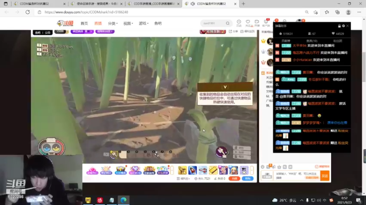Click username 太平羊94 in danmaku list
The width and height of the screenshot is (366, 205).
tap(300, 46)
